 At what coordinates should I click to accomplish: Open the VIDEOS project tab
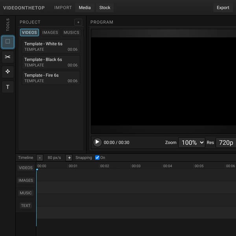29,33
